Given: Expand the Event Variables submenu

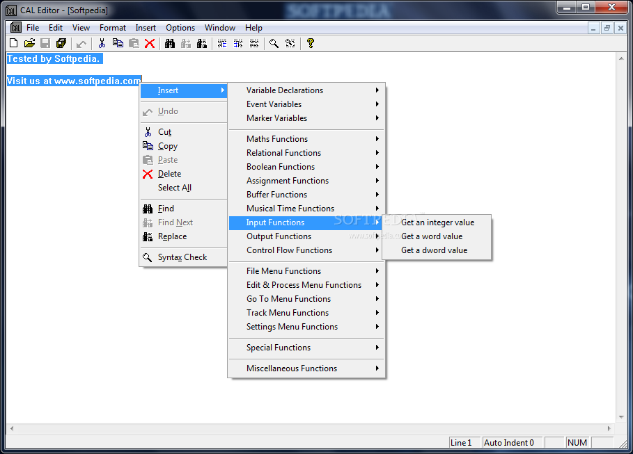Looking at the screenshot, I should click(x=306, y=104).
